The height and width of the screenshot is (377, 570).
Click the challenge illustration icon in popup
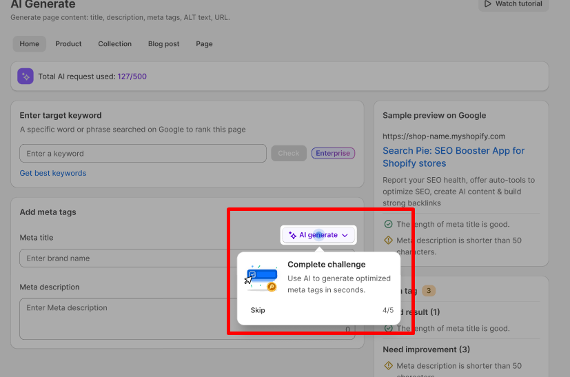(x=261, y=278)
